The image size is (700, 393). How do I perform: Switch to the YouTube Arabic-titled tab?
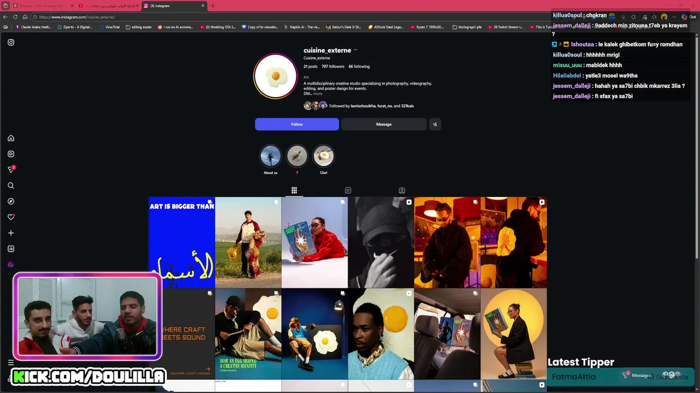click(x=109, y=5)
